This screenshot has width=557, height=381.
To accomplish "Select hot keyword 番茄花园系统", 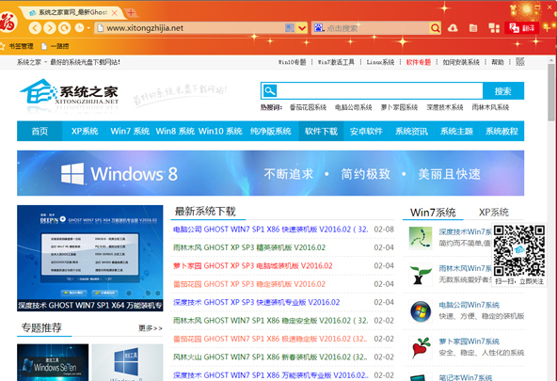I will [308, 107].
